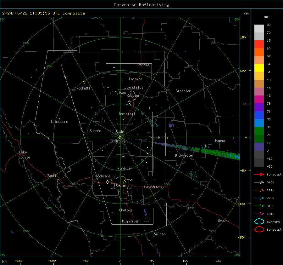Click the Banff label on the map
Screen dimensions: 283x265
coord(52,176)
